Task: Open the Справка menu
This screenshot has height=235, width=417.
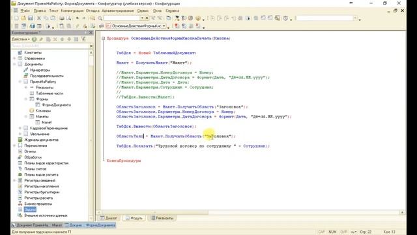Action: click(x=172, y=10)
